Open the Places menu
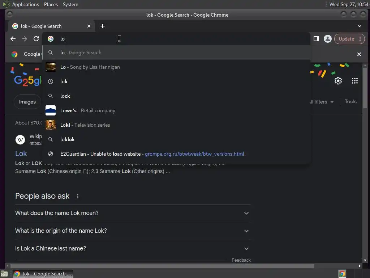Viewport: 370px width, 278px height. [51, 4]
